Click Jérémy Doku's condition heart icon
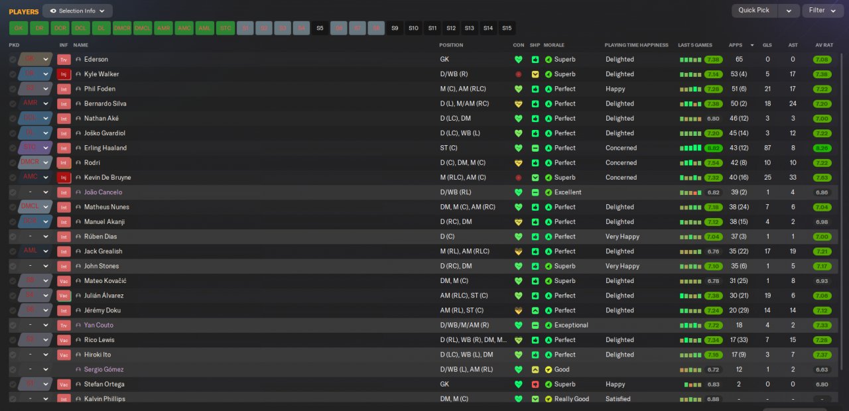 [519, 310]
